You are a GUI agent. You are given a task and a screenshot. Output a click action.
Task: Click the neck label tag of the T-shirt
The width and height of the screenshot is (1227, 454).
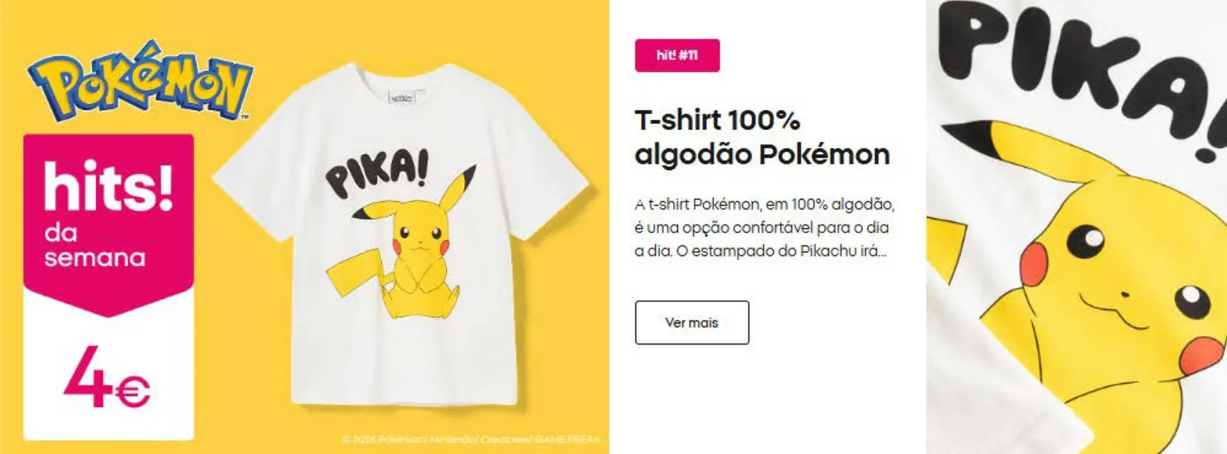pyautogui.click(x=402, y=97)
